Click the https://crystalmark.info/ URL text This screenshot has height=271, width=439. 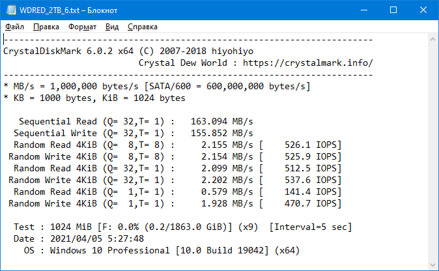(307, 63)
